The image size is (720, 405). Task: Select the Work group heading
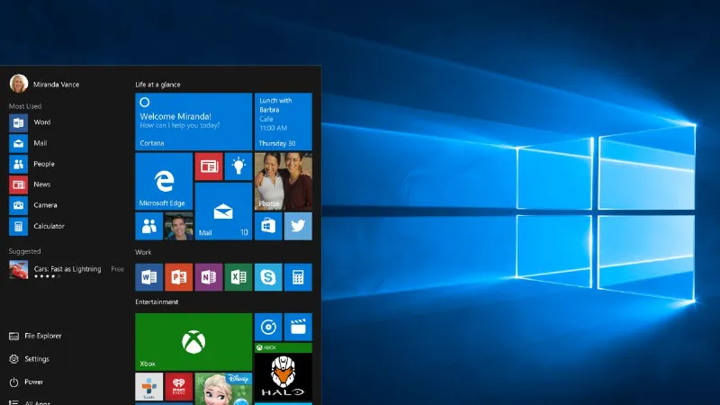[143, 252]
